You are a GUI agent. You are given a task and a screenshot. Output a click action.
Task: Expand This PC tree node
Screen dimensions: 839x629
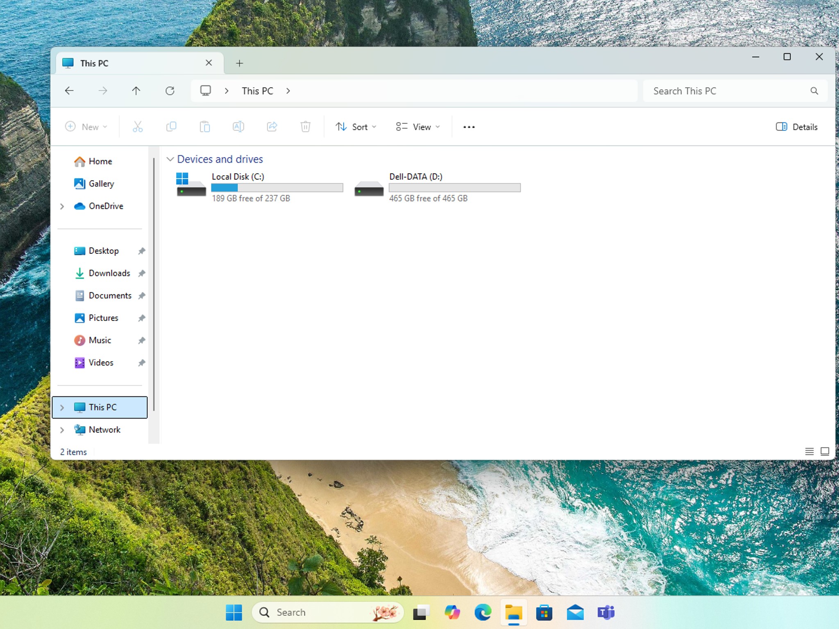(x=62, y=407)
